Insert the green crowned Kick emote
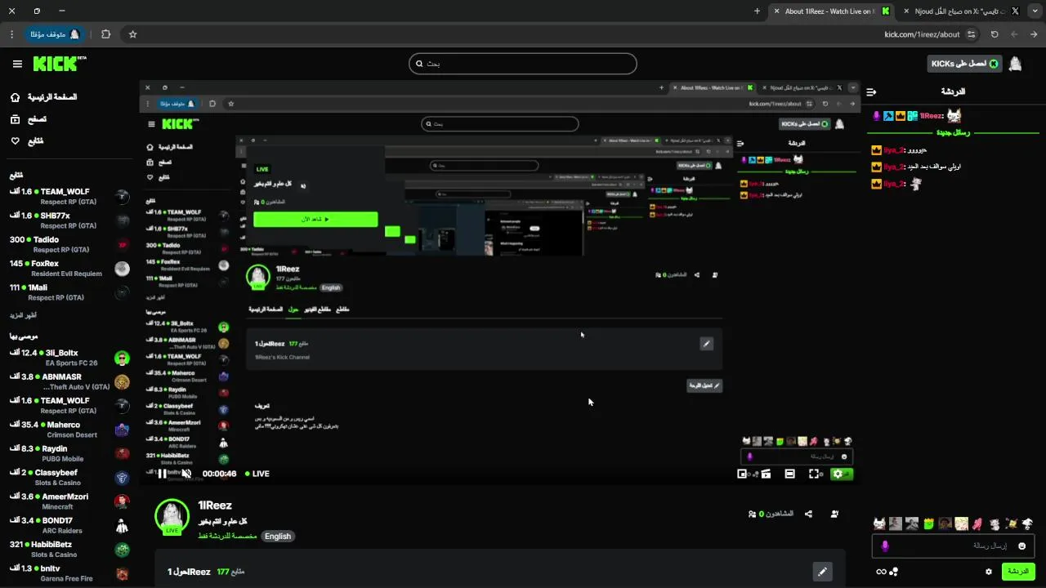1046x588 pixels. (928, 523)
